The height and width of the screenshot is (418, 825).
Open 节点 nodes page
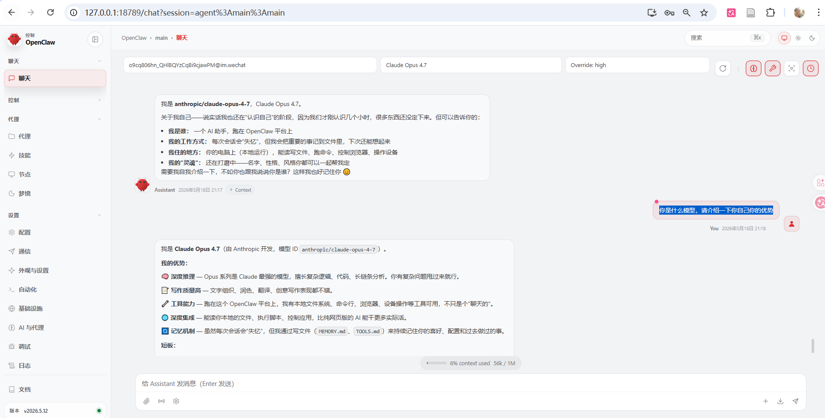[x=55, y=174]
